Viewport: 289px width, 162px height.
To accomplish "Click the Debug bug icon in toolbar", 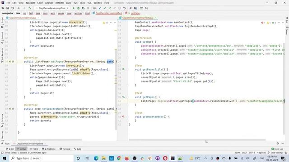I will (x=78, y=8).
